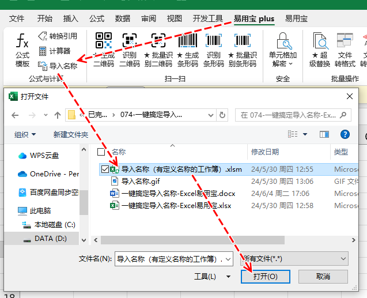367x298 pixels.
Task: Change view layout icon in dialog
Action: [293, 134]
